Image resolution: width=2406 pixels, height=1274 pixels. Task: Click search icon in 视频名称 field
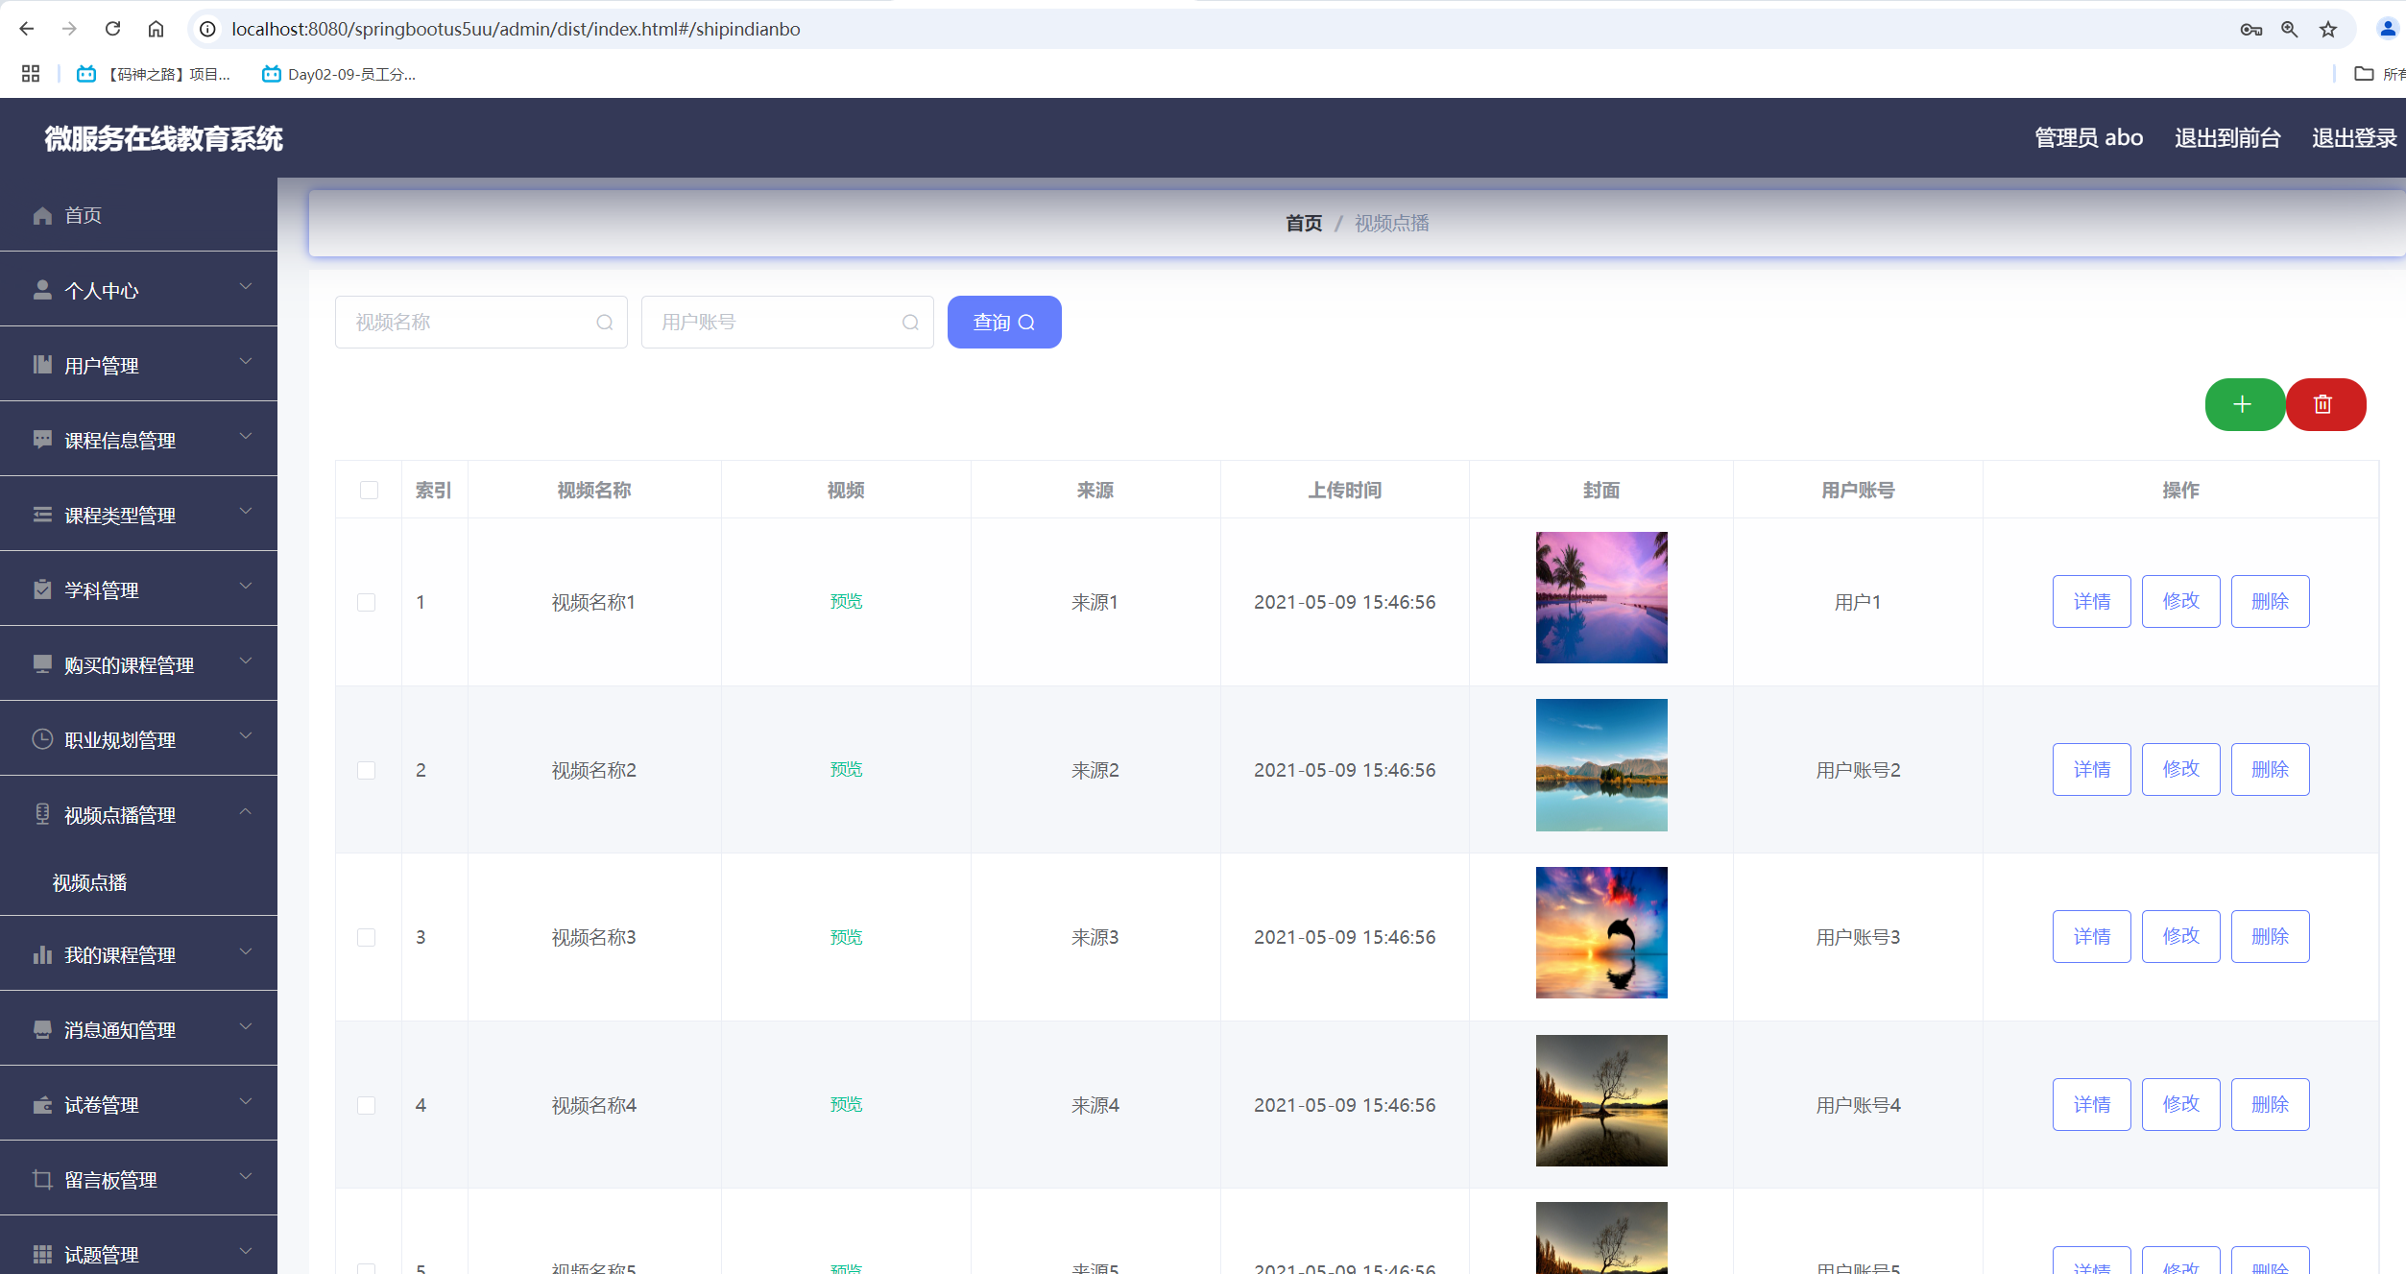(604, 323)
